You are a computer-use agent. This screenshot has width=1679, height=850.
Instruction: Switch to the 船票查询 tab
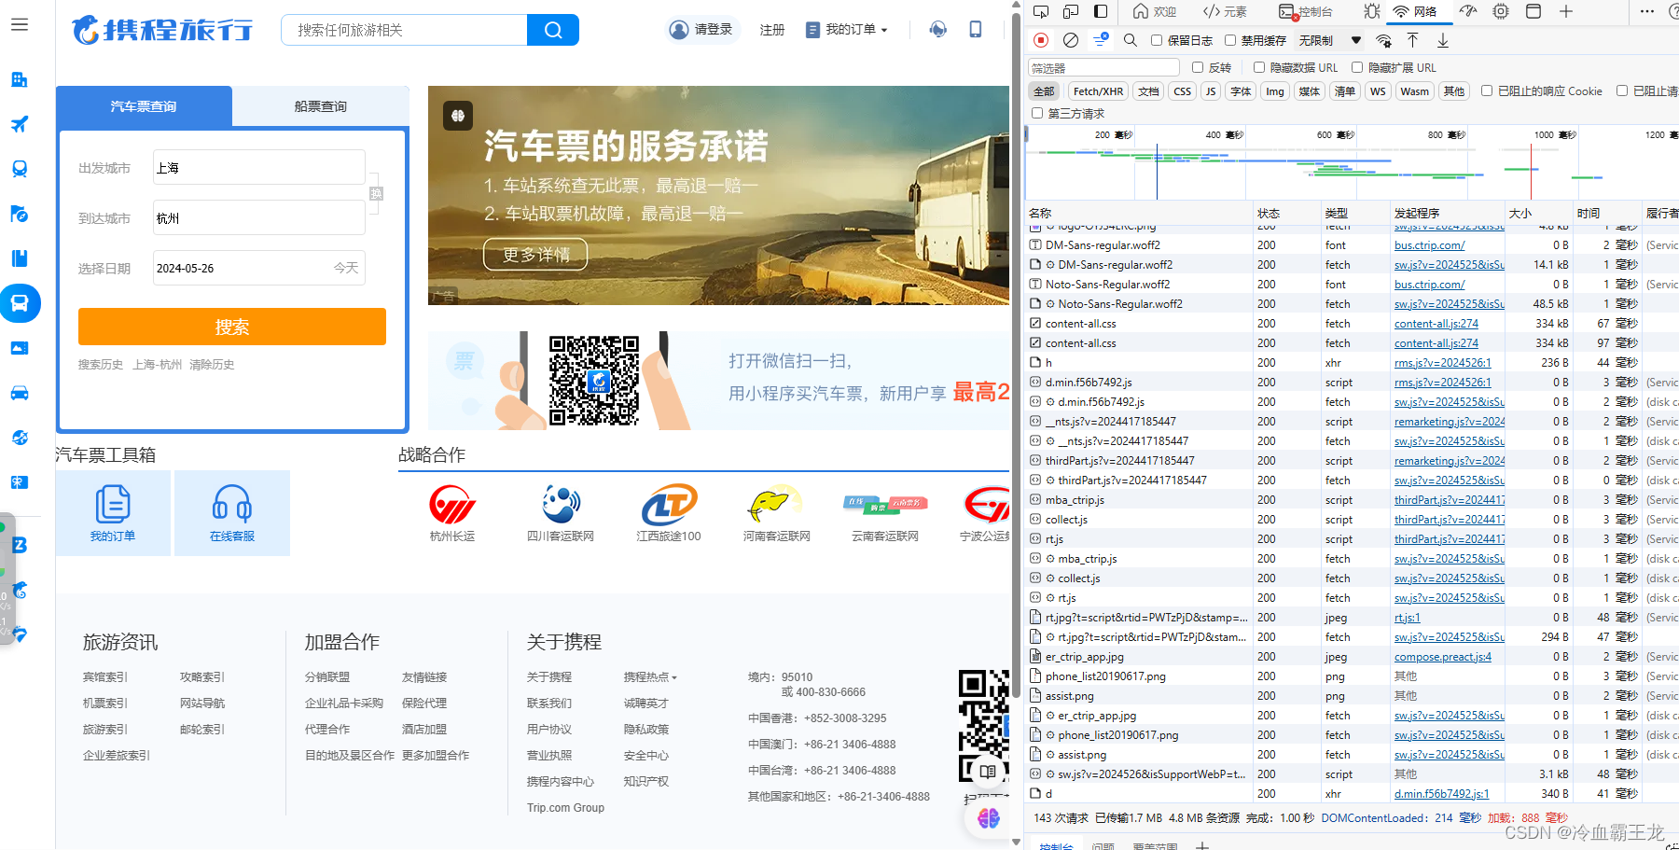click(x=320, y=106)
